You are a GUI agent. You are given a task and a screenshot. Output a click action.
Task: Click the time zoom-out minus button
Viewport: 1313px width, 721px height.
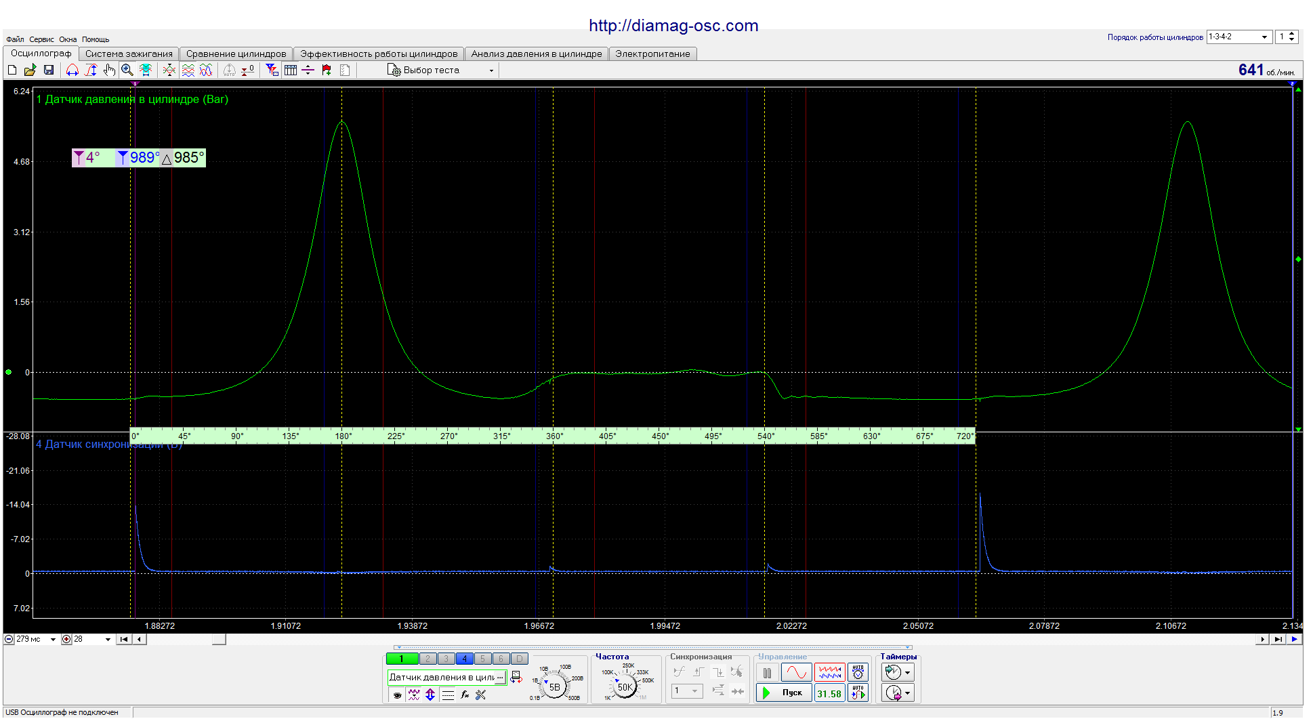[x=9, y=639]
